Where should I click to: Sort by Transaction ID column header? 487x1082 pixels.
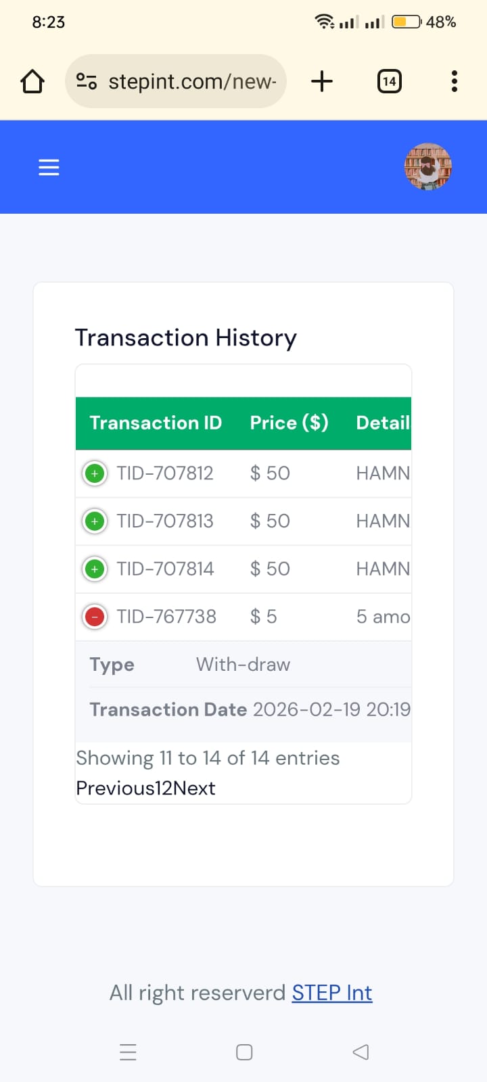[x=156, y=423]
